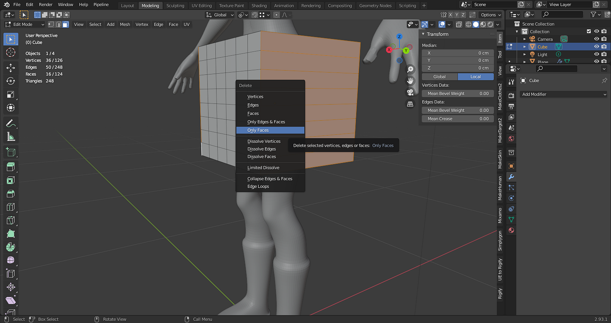The width and height of the screenshot is (611, 323).
Task: Expand the Light item in outliner
Action: (525, 55)
